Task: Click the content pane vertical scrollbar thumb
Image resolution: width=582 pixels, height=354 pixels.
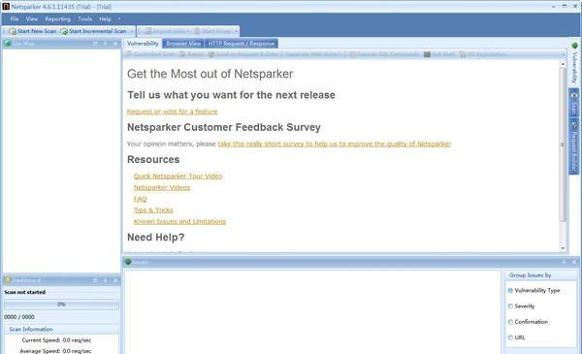Action: coord(563,145)
